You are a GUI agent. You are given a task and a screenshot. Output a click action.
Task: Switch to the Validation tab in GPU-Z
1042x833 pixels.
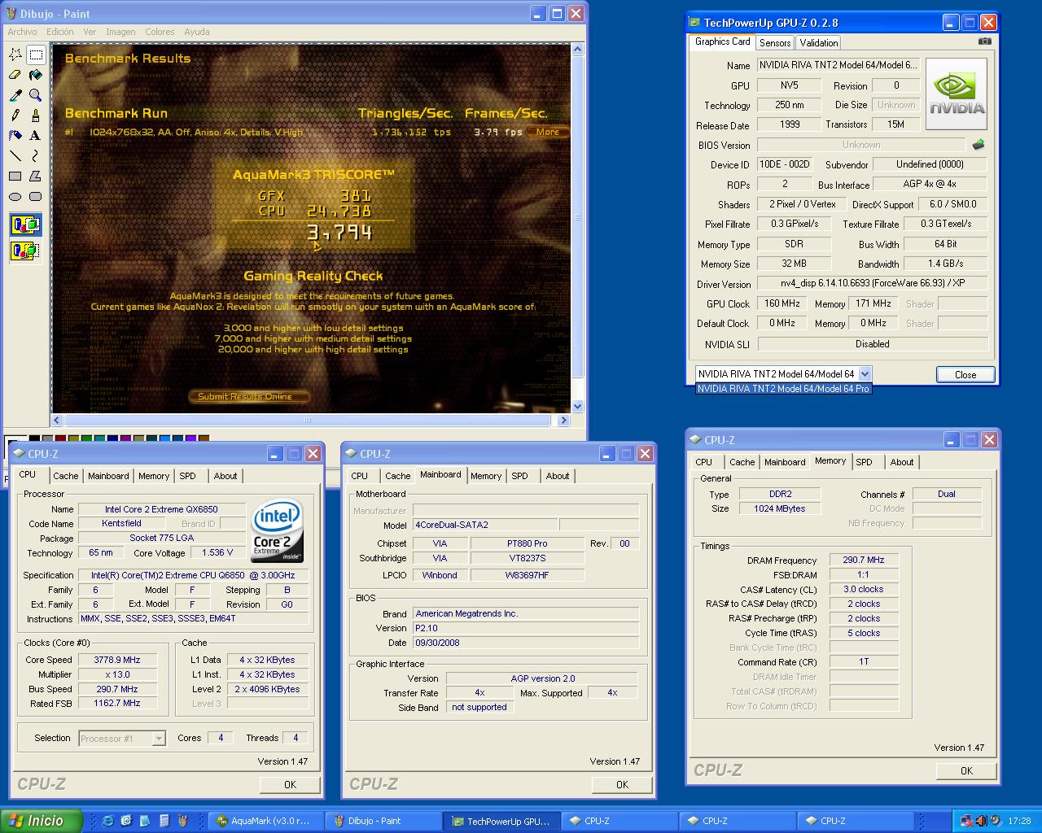pyautogui.click(x=818, y=43)
